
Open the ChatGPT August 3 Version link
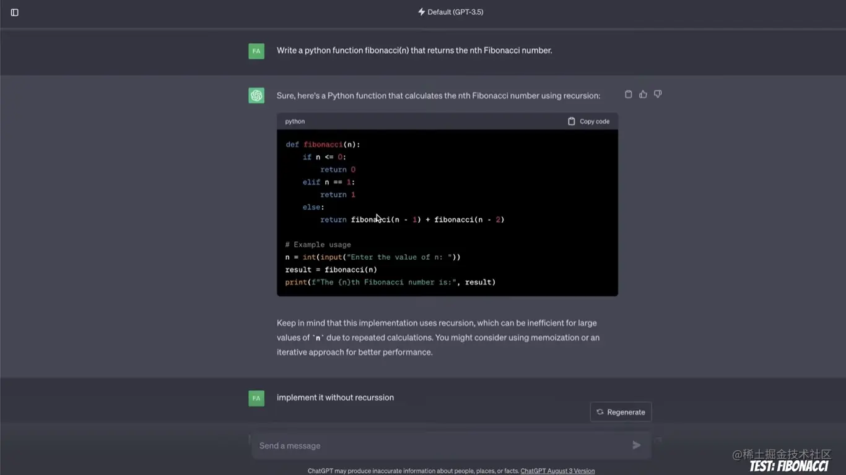click(x=557, y=471)
